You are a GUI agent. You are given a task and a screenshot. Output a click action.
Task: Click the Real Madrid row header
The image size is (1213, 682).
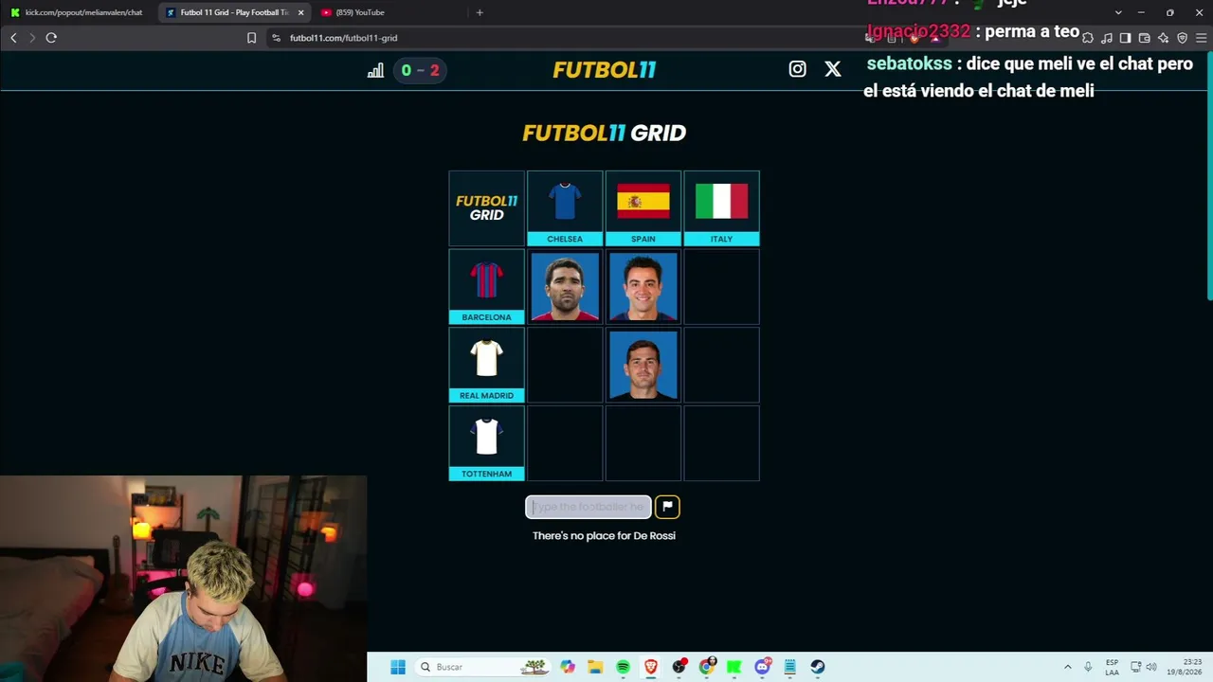click(x=486, y=365)
